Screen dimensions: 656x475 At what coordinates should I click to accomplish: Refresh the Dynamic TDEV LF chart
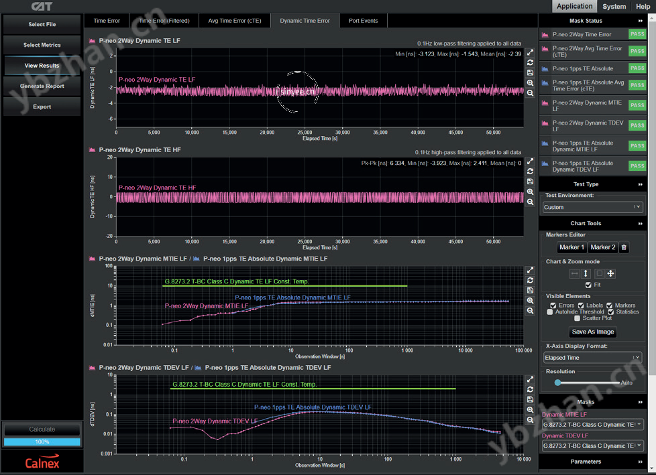click(x=530, y=389)
